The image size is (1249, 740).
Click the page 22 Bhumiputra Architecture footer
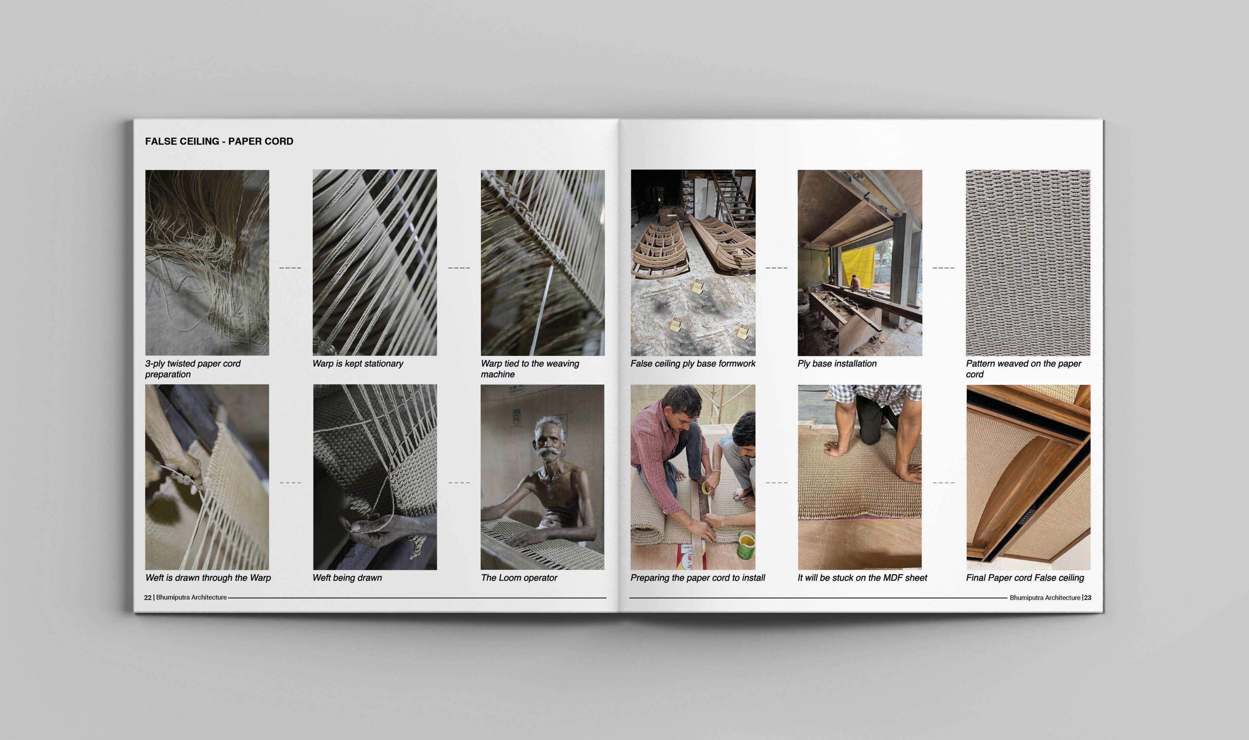pyautogui.click(x=186, y=597)
